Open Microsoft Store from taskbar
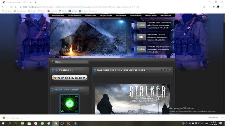 coord(29,123)
